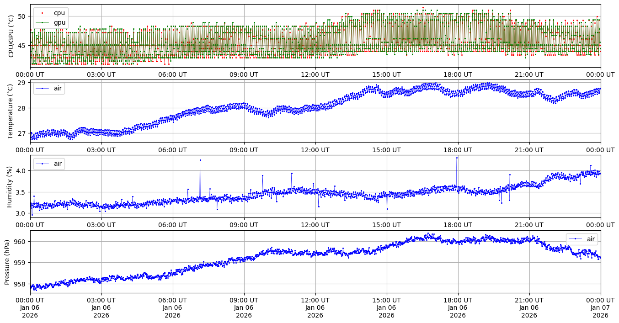Click the Humidity (%) y-axis label
The image size is (619, 323).
click(x=9, y=186)
